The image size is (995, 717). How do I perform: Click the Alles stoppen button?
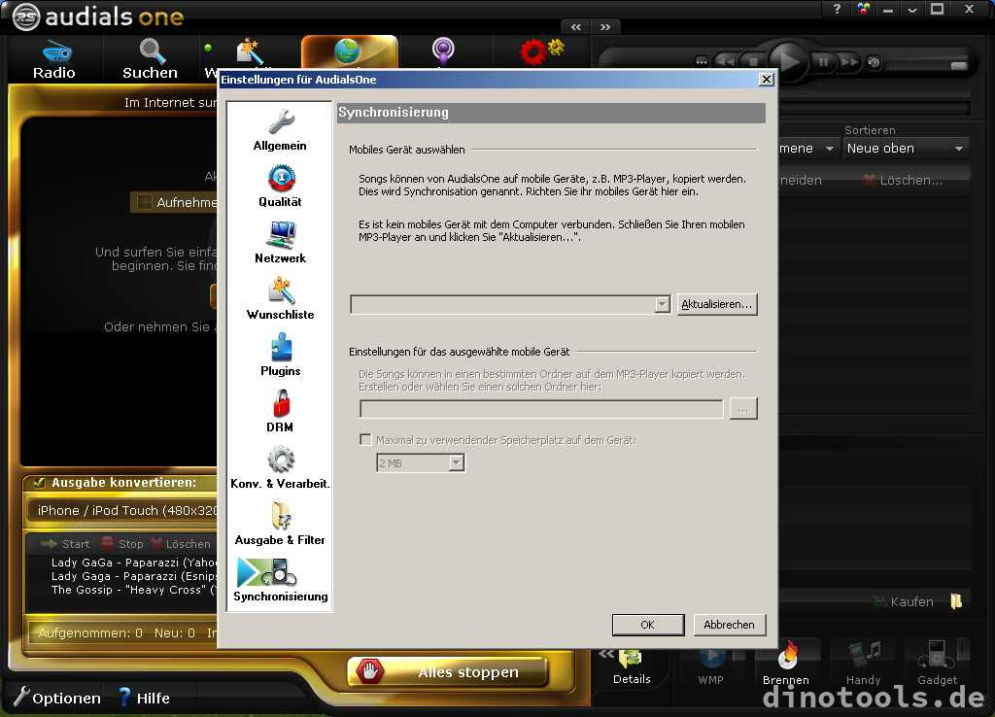tap(447, 672)
